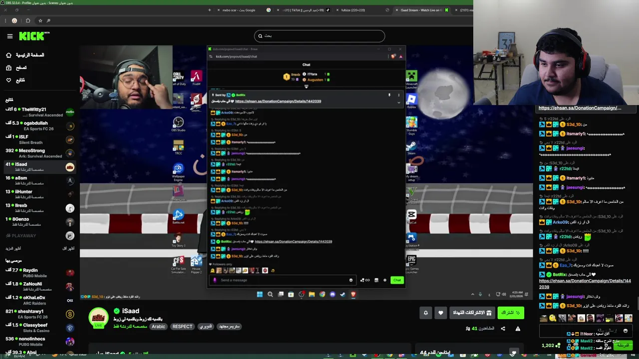Open sheshtawy1 EA Sports FC 26 channel

[x=40, y=314]
